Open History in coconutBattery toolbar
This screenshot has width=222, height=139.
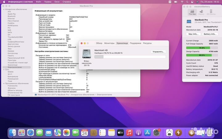(201, 12)
